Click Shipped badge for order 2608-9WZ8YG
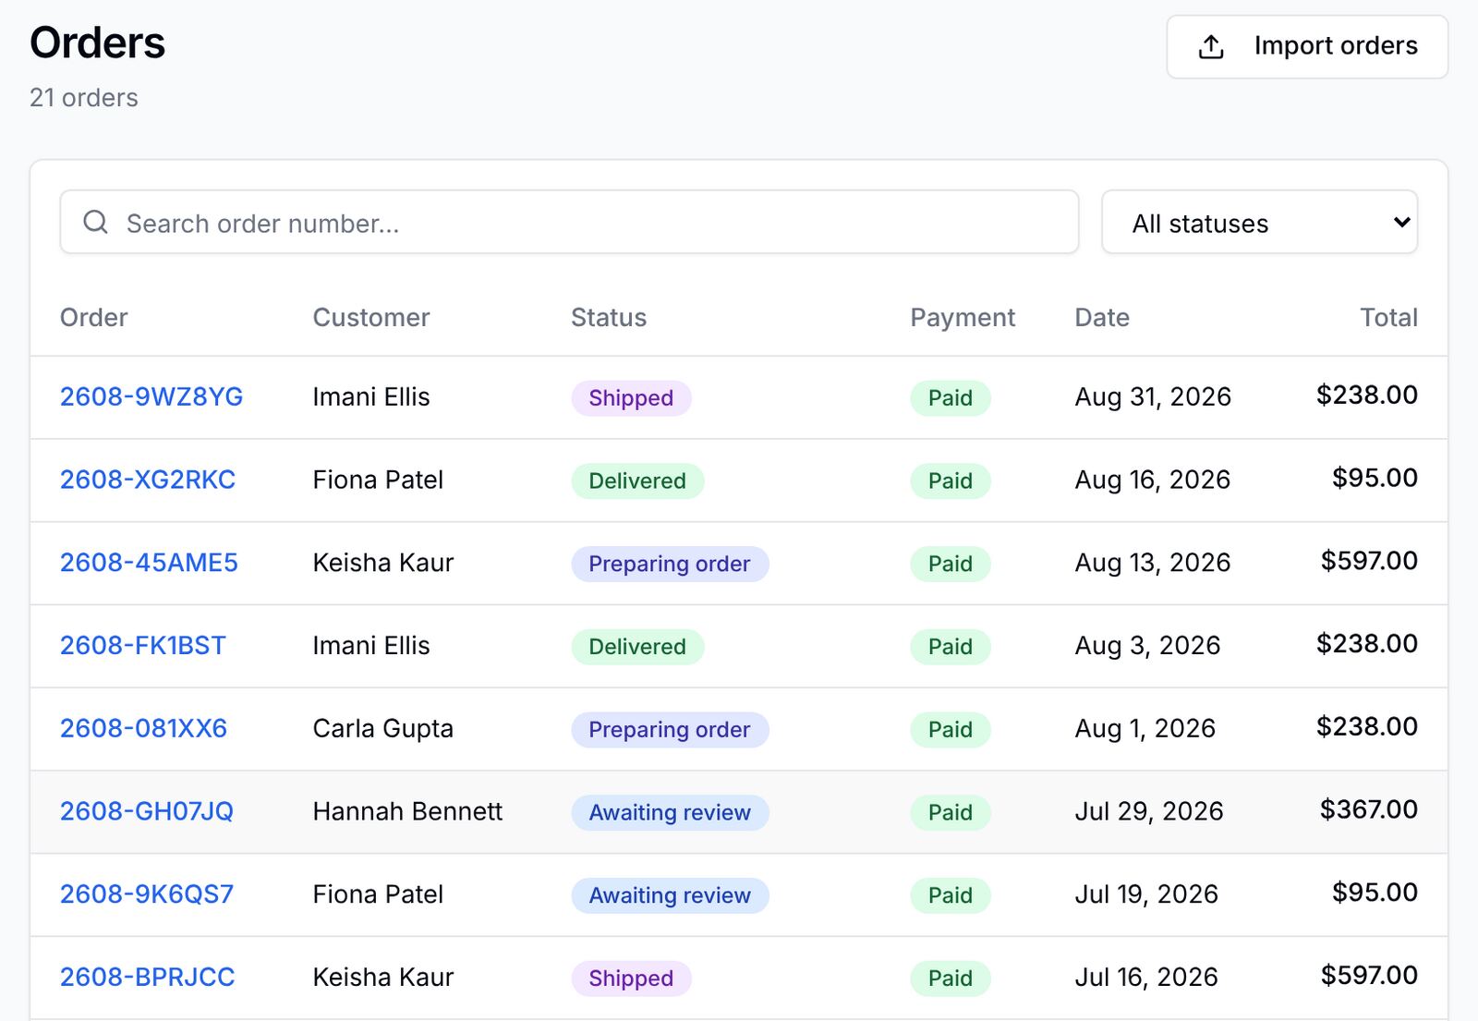 click(x=631, y=398)
